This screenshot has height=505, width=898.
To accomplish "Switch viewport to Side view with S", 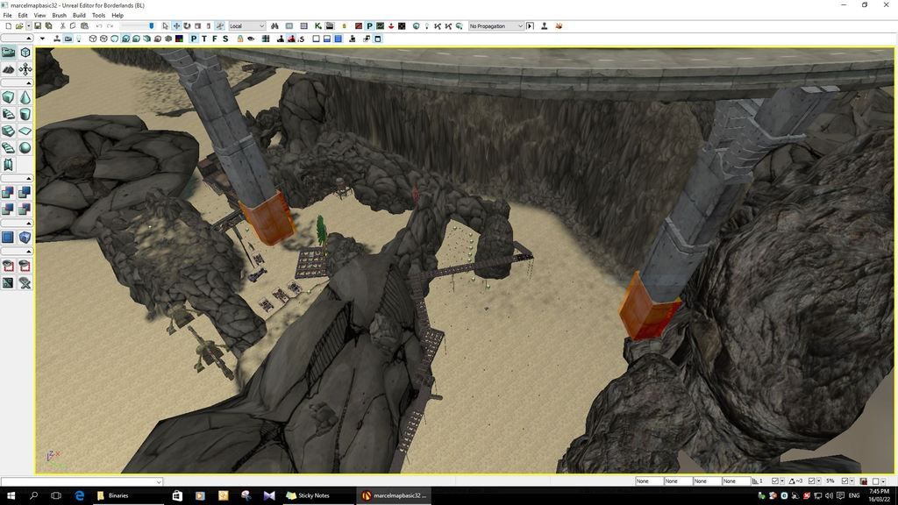I will point(225,39).
